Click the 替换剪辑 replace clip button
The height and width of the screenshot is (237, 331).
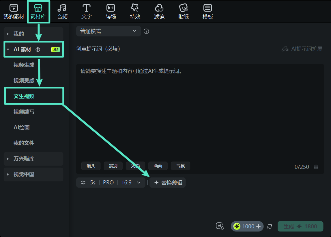click(x=167, y=182)
